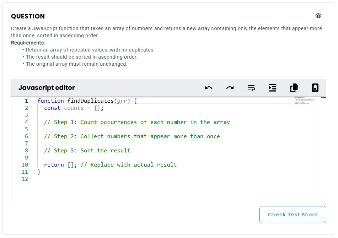This screenshot has height=238, width=338.
Task: Click the Redo icon in the editor toolbar
Action: 230,88
